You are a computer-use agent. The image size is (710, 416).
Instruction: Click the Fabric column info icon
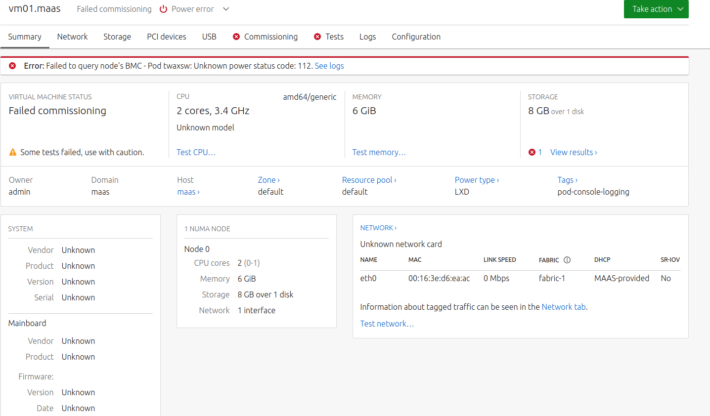567,260
